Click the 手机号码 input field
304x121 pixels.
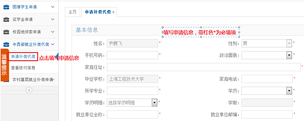click(x=132, y=55)
